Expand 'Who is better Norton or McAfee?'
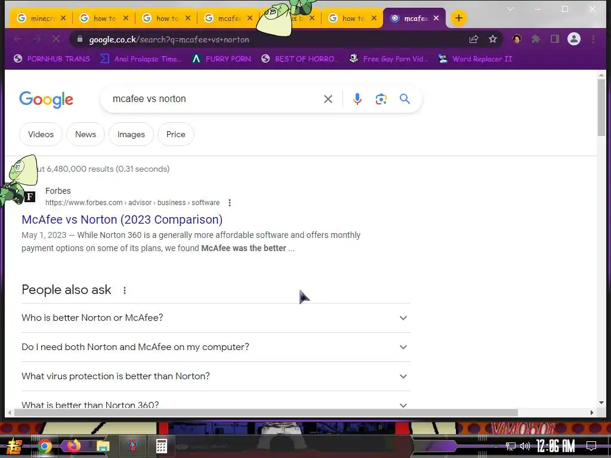The height and width of the screenshot is (458, 611). pos(216,318)
